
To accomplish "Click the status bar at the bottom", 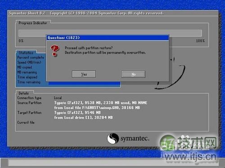I will [x=112, y=163].
